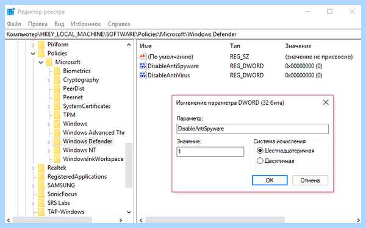Screen dimensions: 366x228
Task: Close the DWORD edit dialog
Action: click(x=326, y=102)
